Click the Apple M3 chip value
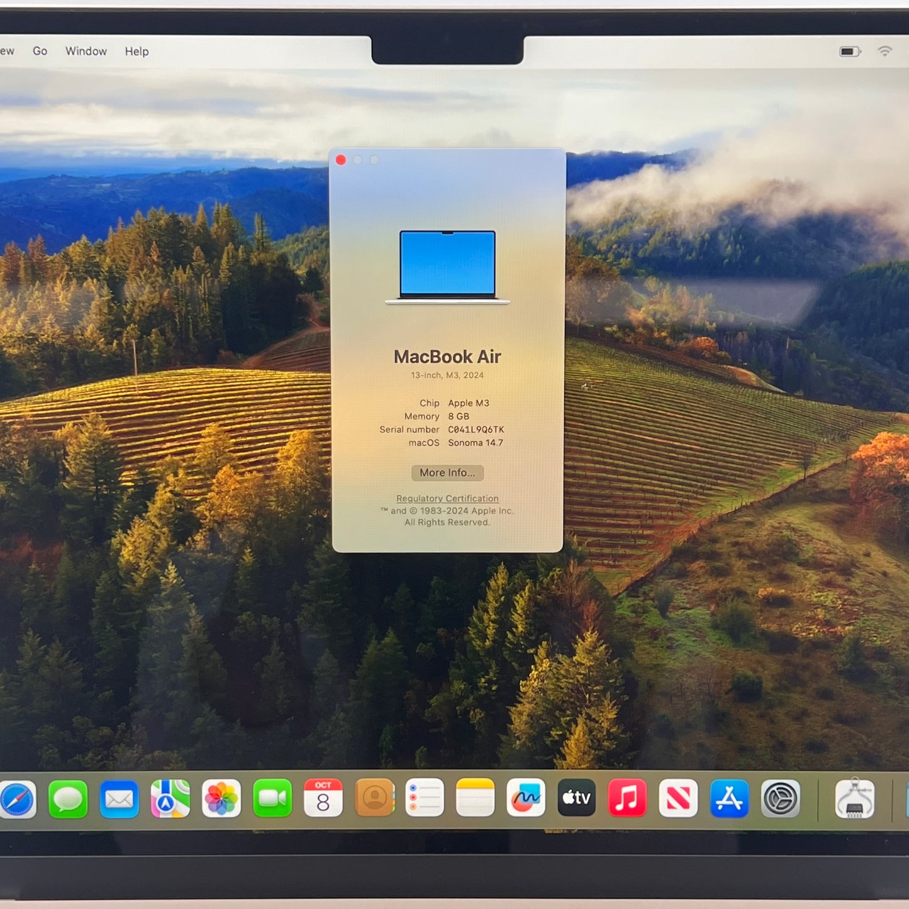909x909 pixels. (469, 403)
